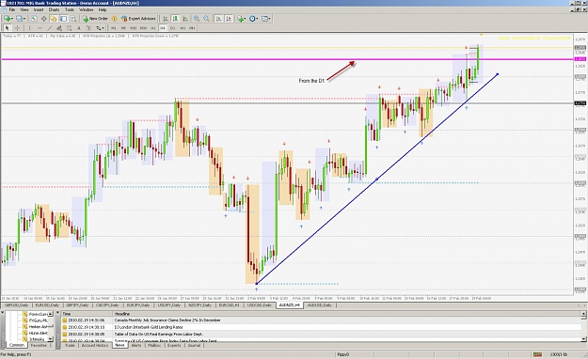Open the Mailbox terminal tab
This screenshot has width=588, height=359.
point(154,345)
